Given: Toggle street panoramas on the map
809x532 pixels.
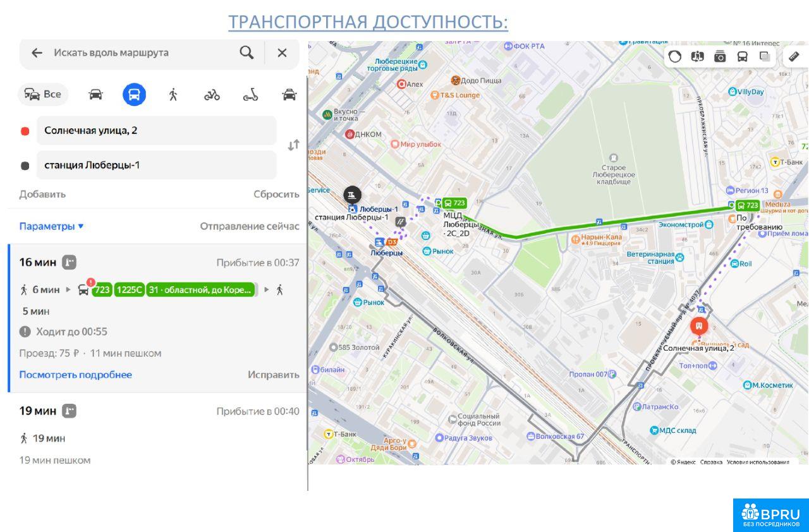Looking at the screenshot, I should pos(697,56).
